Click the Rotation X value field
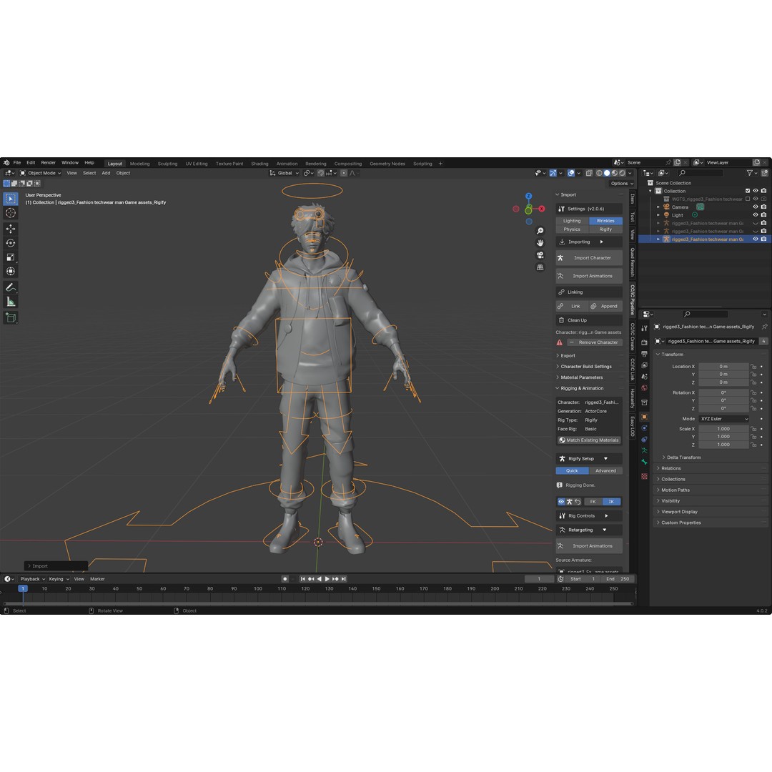The image size is (772, 772). (723, 392)
